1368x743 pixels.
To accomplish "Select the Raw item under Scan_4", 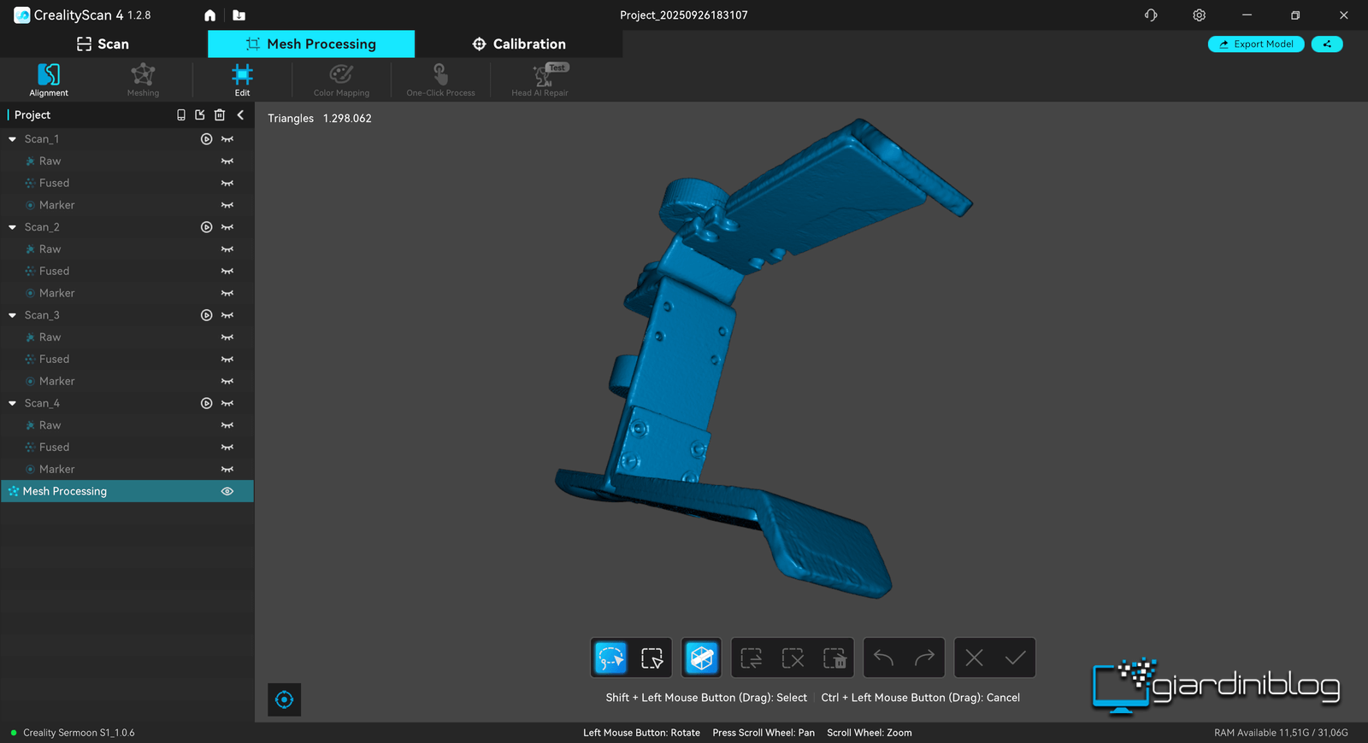I will (50, 425).
